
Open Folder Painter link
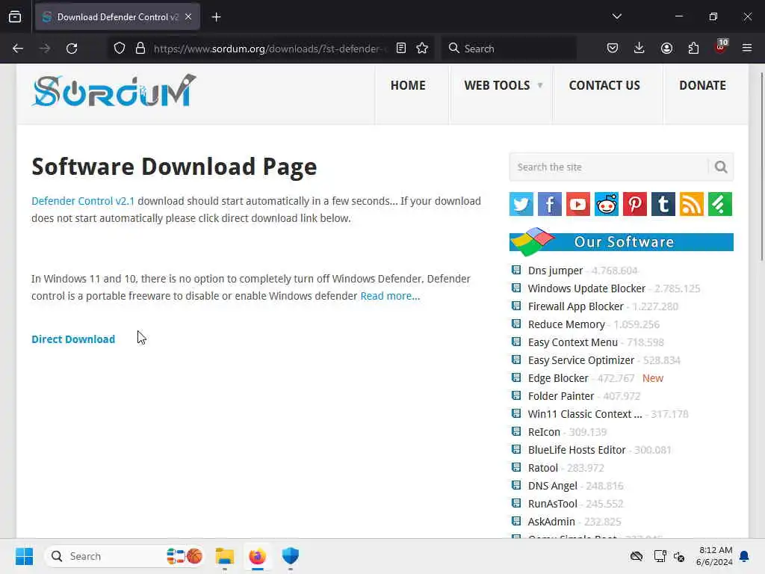coord(561,396)
